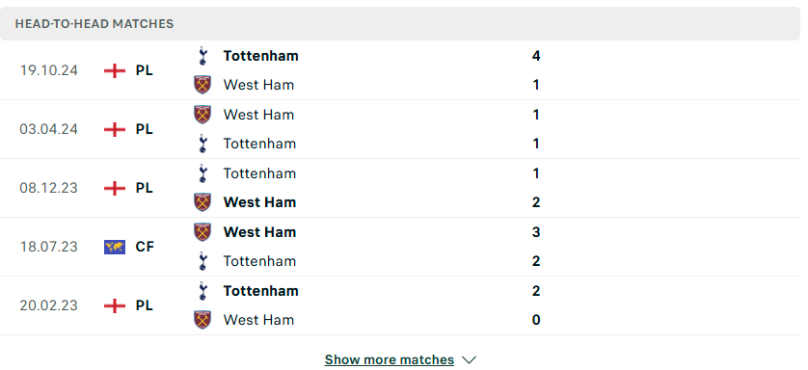The image size is (808, 370).
Task: Select the PL label on the 19.10.24 row
Action: click(x=145, y=70)
